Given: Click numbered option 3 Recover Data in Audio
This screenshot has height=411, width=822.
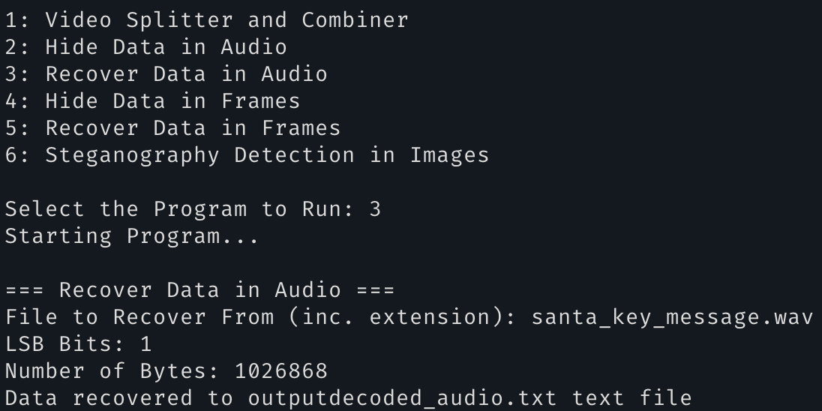Looking at the screenshot, I should [x=166, y=74].
